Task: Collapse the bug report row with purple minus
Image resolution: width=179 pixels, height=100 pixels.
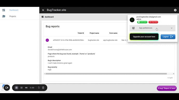Action: pyautogui.click(x=47, y=40)
